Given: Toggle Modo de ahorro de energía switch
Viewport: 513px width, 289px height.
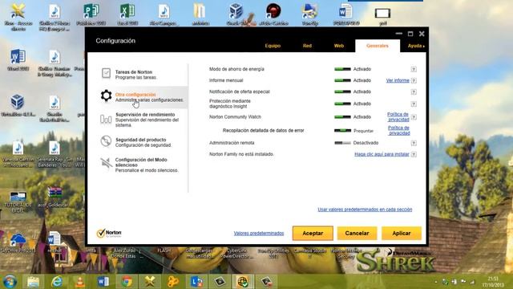Looking at the screenshot, I should 342,69.
